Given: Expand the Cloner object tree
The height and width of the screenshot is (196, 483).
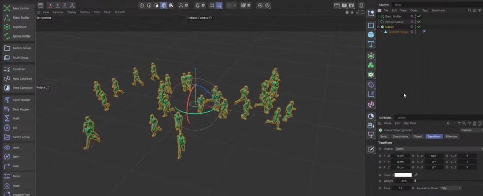Looking at the screenshot, I should tap(378, 27).
